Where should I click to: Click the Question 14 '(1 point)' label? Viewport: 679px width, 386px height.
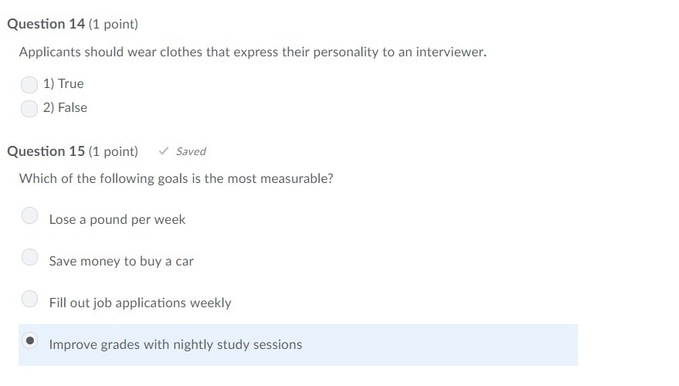[114, 24]
